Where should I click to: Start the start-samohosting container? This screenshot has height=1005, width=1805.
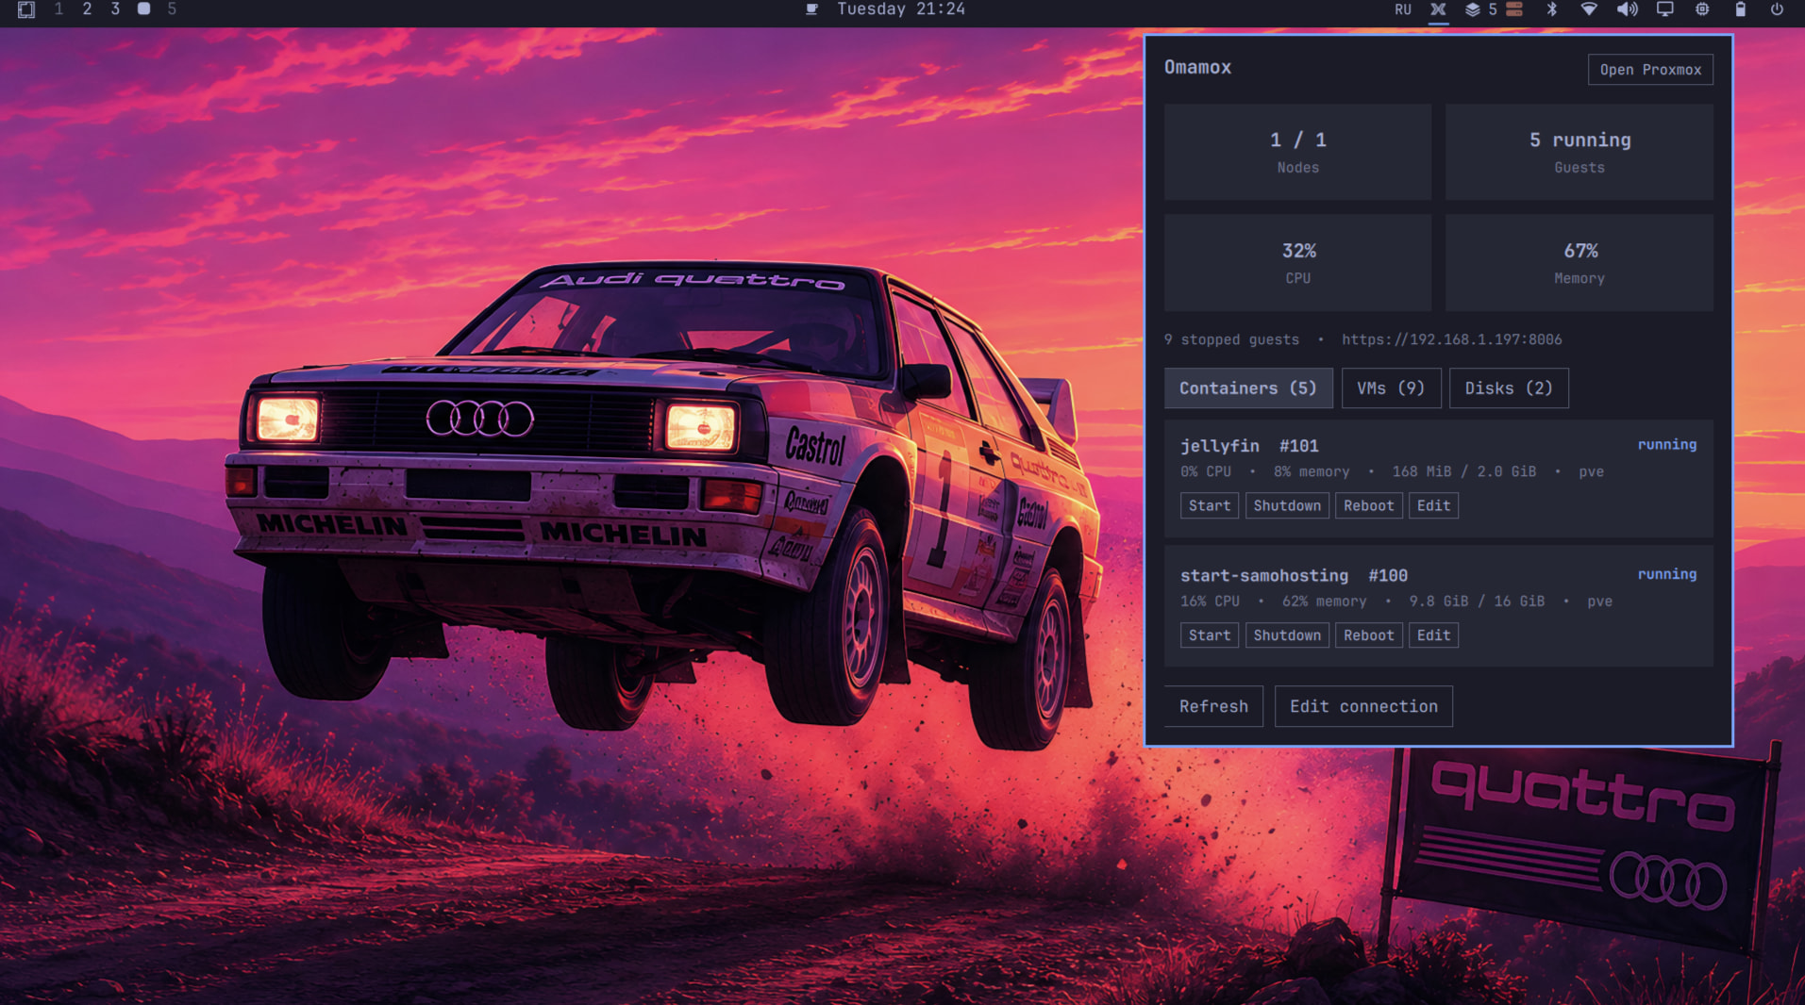coord(1210,635)
